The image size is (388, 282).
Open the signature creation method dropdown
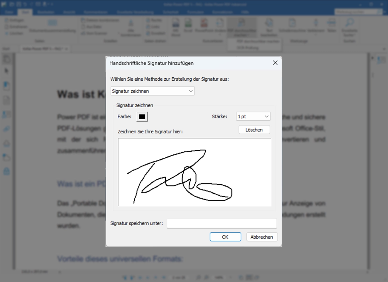pos(152,91)
